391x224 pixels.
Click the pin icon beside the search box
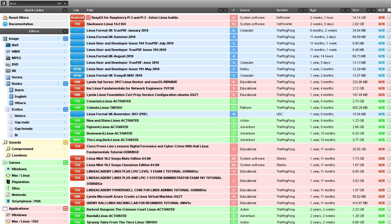pos(4,4)
